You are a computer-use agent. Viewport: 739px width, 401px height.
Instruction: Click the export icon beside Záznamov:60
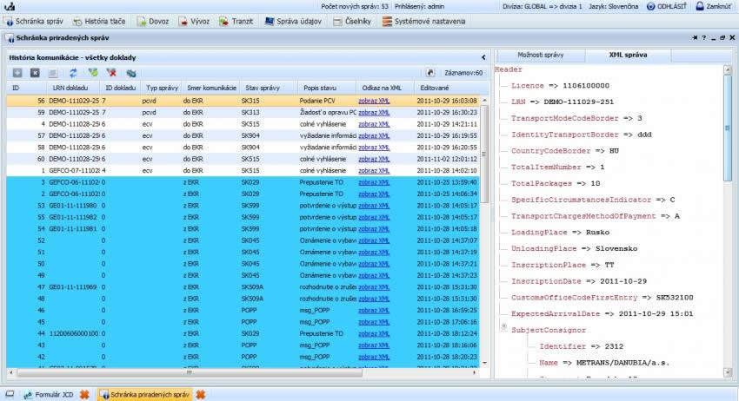pyautogui.click(x=430, y=73)
